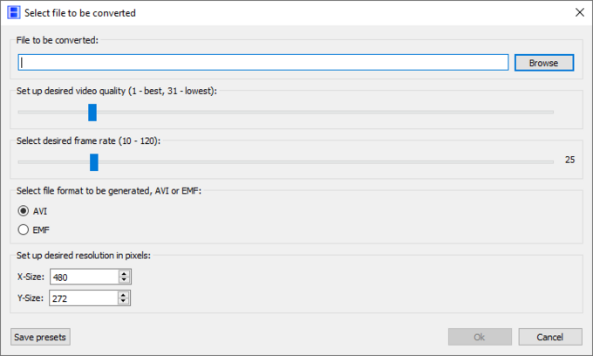Click the video quality slider track end
Image resolution: width=593 pixels, height=356 pixels.
550,113
